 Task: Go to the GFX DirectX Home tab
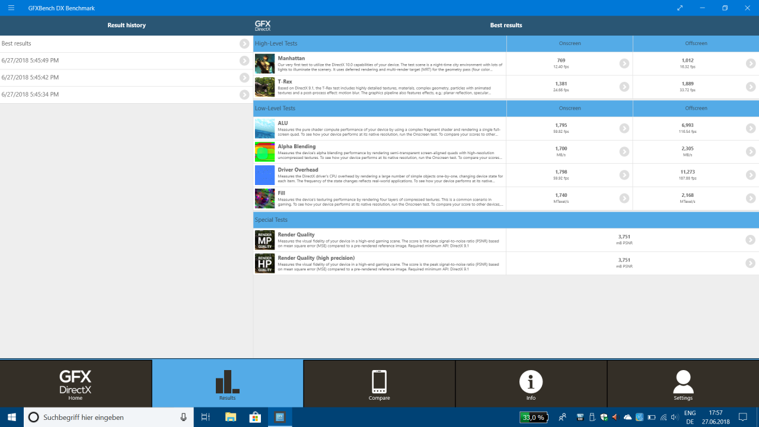[75, 383]
